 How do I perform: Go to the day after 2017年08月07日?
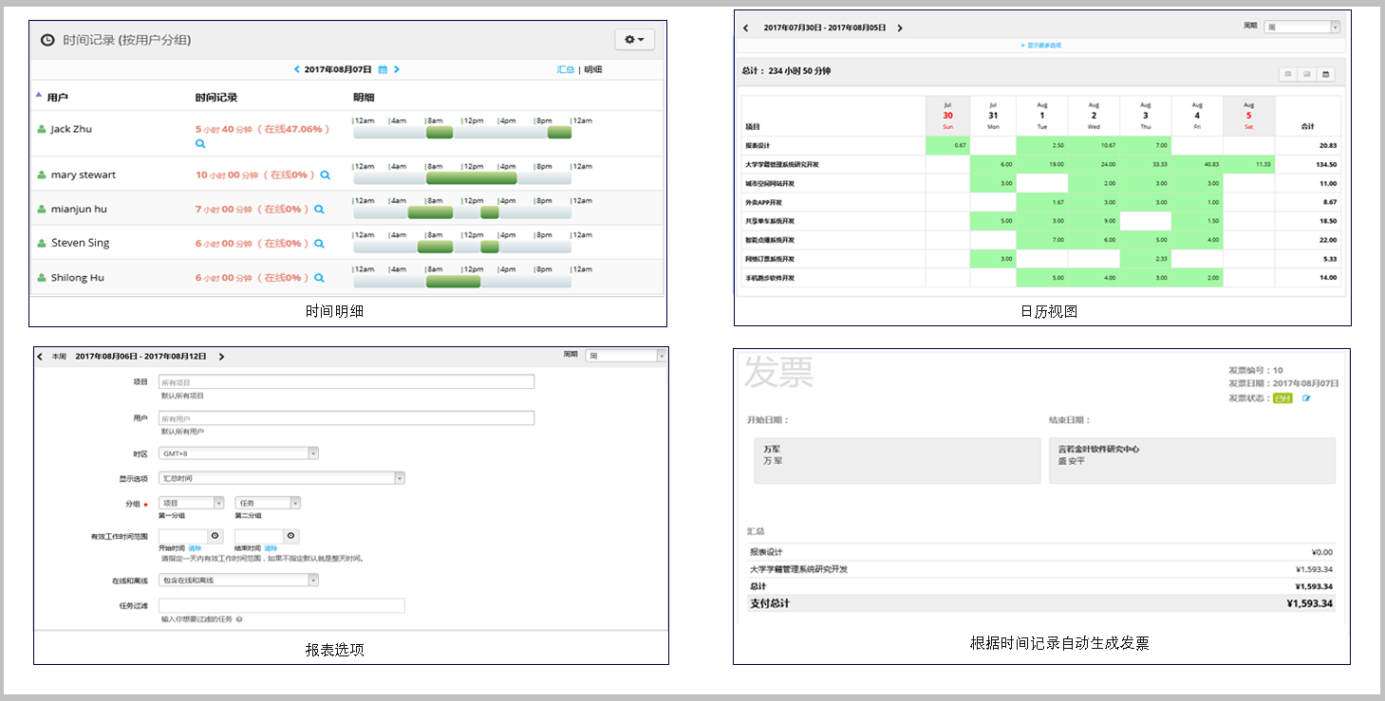click(397, 69)
